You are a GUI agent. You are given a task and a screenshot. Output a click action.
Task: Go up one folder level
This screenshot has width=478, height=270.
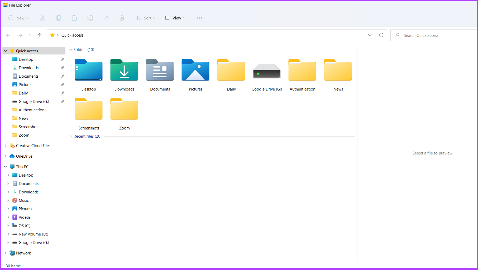tap(40, 35)
